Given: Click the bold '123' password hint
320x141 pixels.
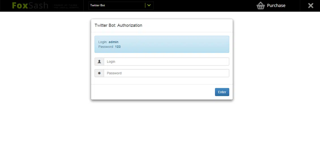Looking at the screenshot, I should [118, 47].
